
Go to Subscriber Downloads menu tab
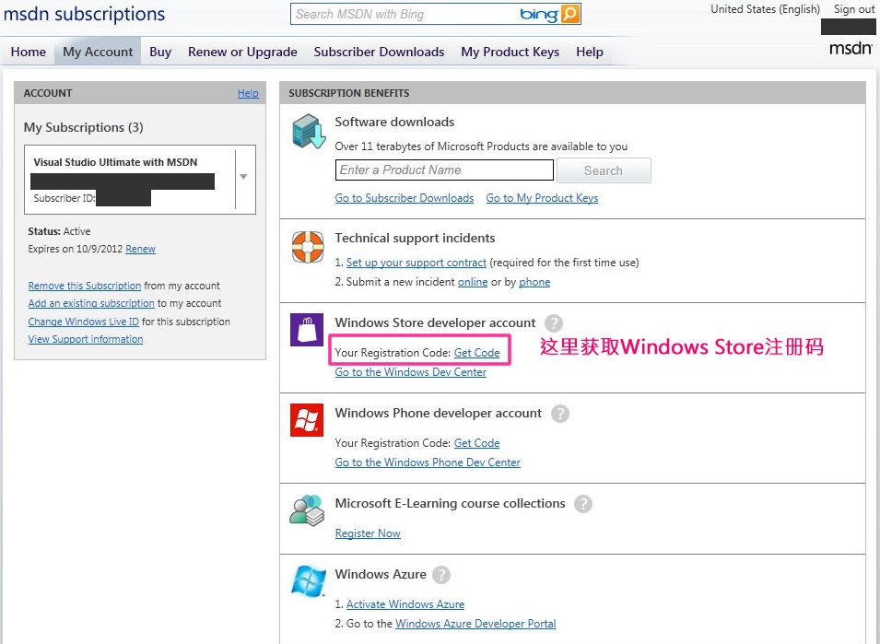point(379,52)
